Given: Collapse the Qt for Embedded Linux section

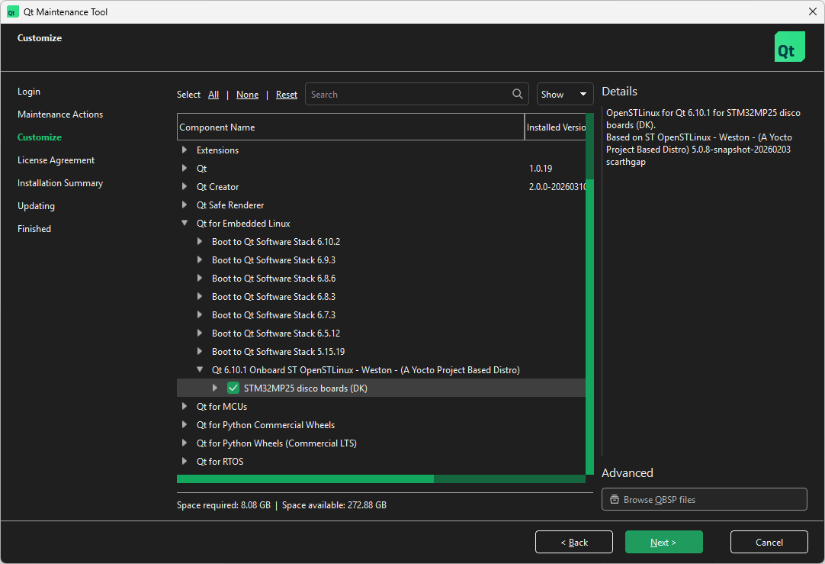Looking at the screenshot, I should 184,223.
